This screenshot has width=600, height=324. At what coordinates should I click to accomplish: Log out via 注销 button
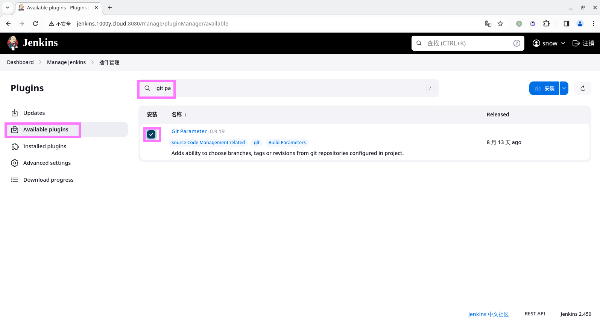pyautogui.click(x=583, y=43)
